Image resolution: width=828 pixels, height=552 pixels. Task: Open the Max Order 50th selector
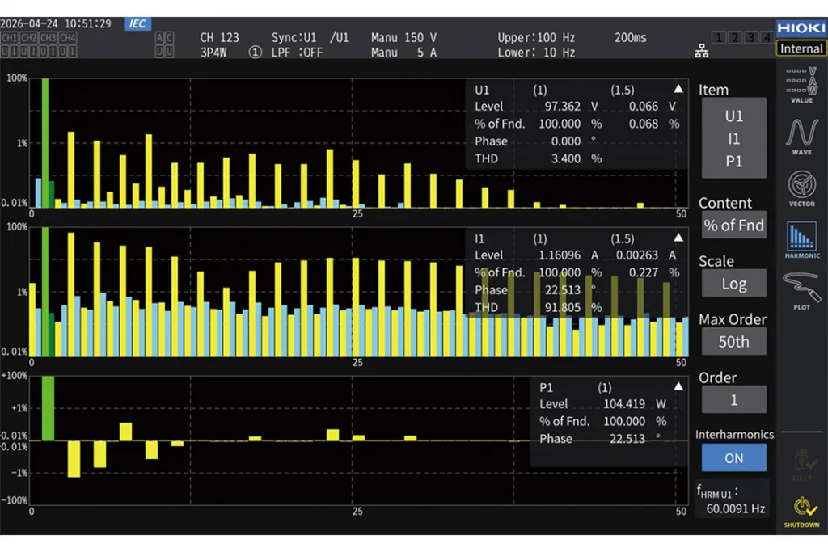pos(733,341)
